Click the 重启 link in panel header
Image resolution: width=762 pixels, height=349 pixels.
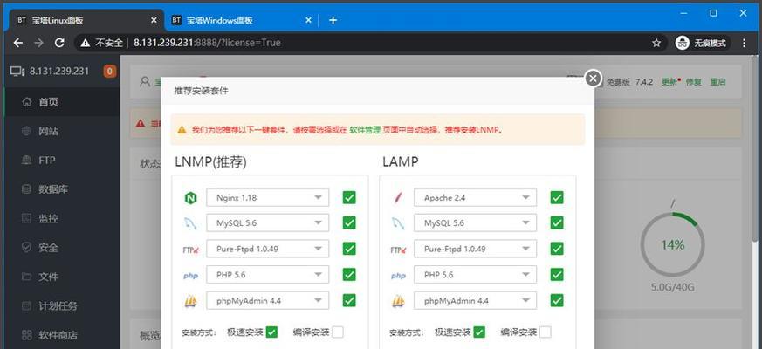[717, 82]
